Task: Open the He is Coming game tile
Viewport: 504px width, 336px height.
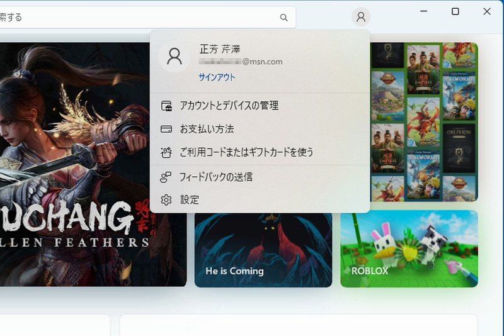Action: click(x=263, y=250)
